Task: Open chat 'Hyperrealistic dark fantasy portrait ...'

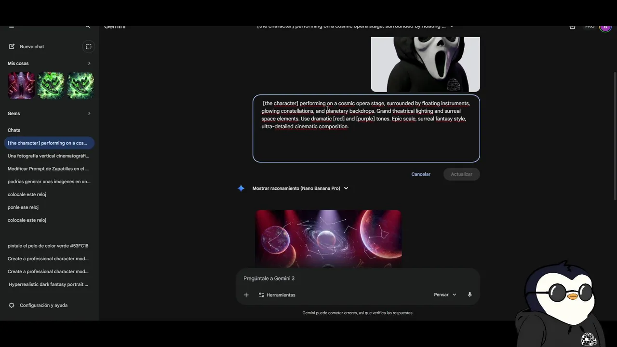Action: coord(49,284)
